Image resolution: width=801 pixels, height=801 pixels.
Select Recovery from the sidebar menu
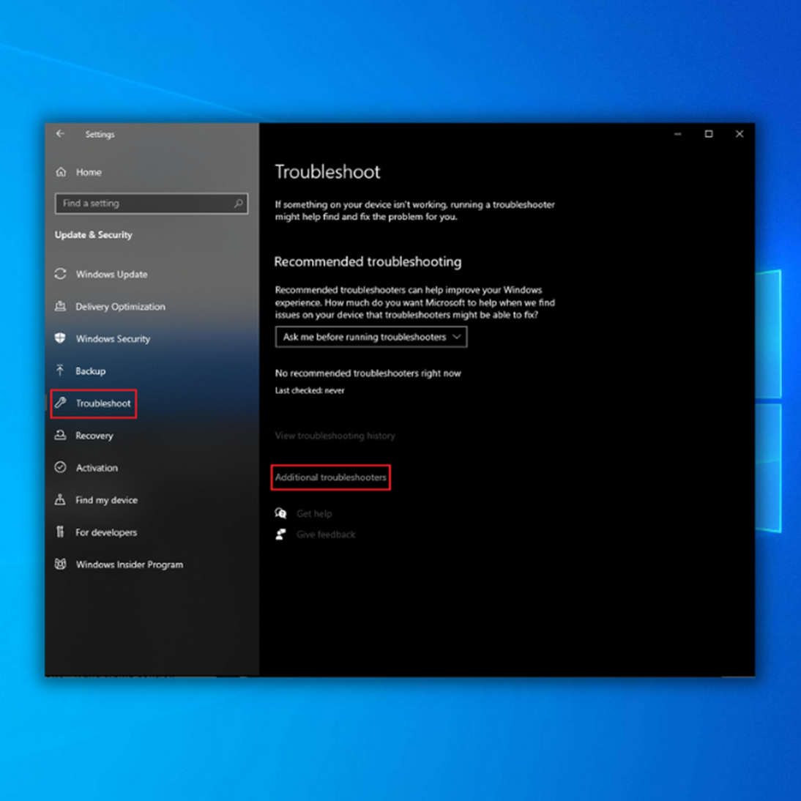(94, 436)
